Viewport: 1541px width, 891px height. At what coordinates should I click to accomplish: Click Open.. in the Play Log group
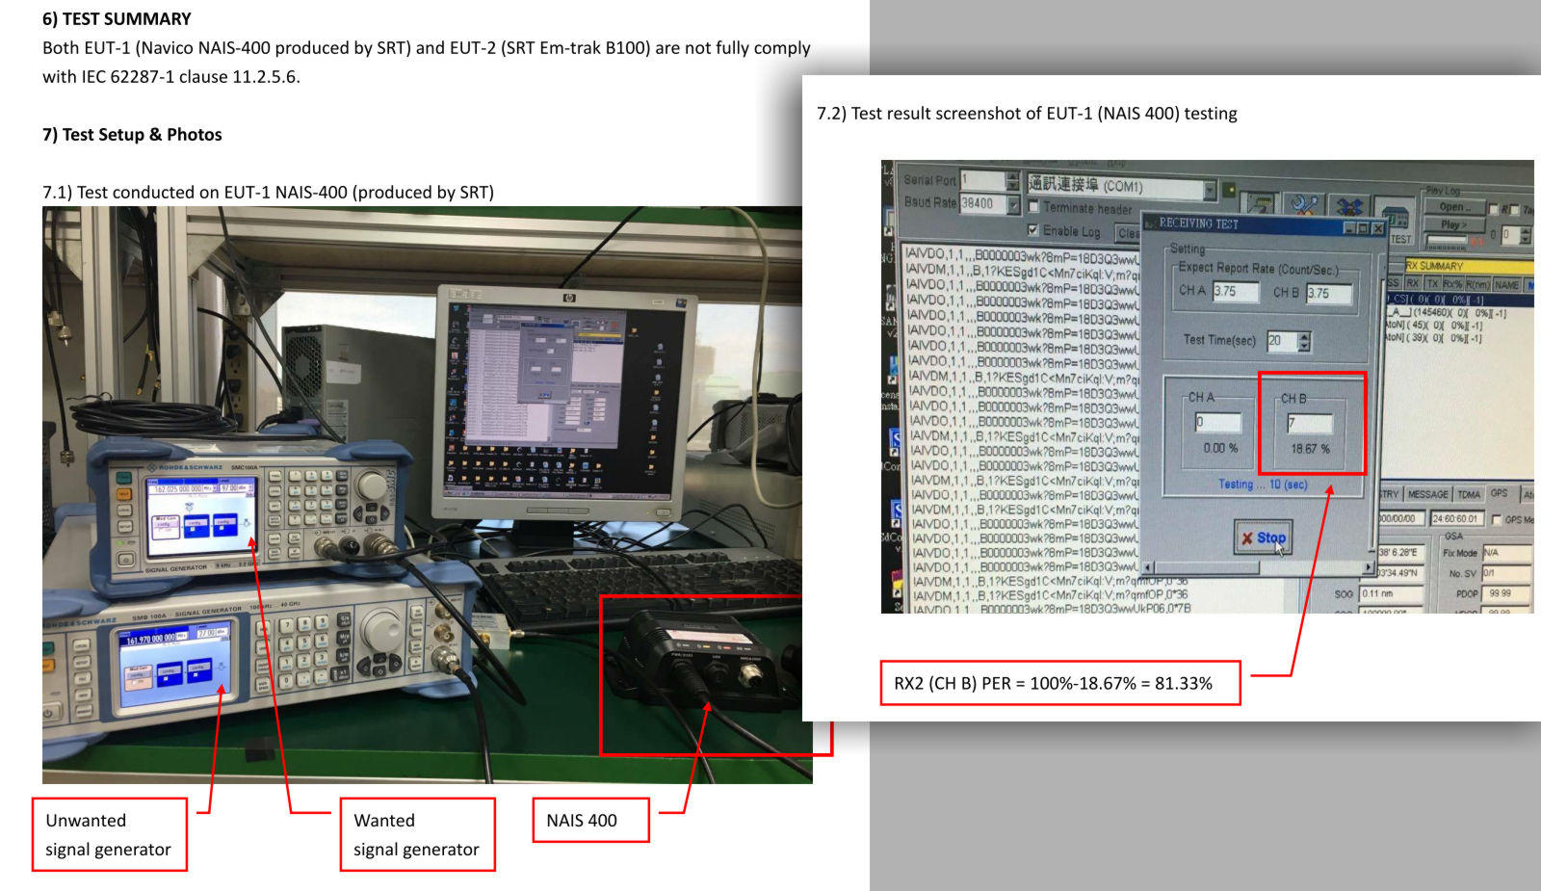[1454, 207]
